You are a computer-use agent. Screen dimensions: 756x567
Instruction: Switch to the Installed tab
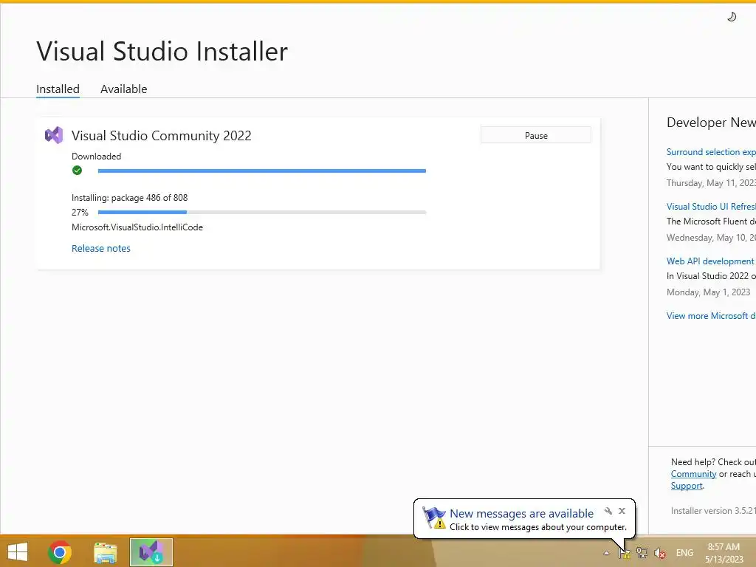pos(58,89)
